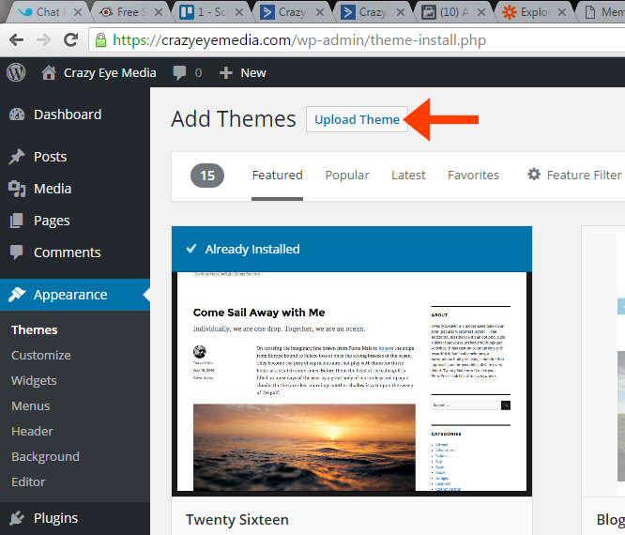625x535 pixels.
Task: Open the WordPress logo menu
Action: tap(16, 72)
